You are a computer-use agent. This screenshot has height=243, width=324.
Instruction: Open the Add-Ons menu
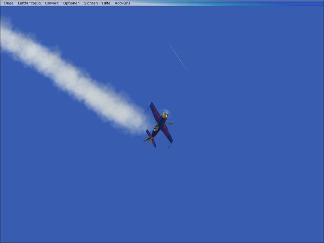click(x=122, y=3)
